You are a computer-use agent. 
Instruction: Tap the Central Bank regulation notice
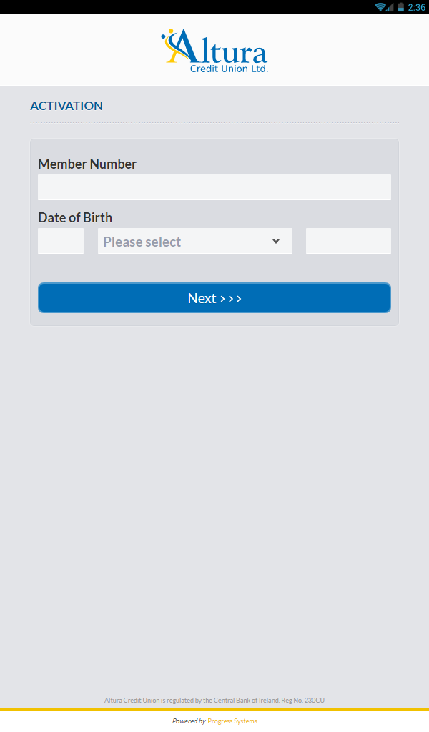(214, 701)
